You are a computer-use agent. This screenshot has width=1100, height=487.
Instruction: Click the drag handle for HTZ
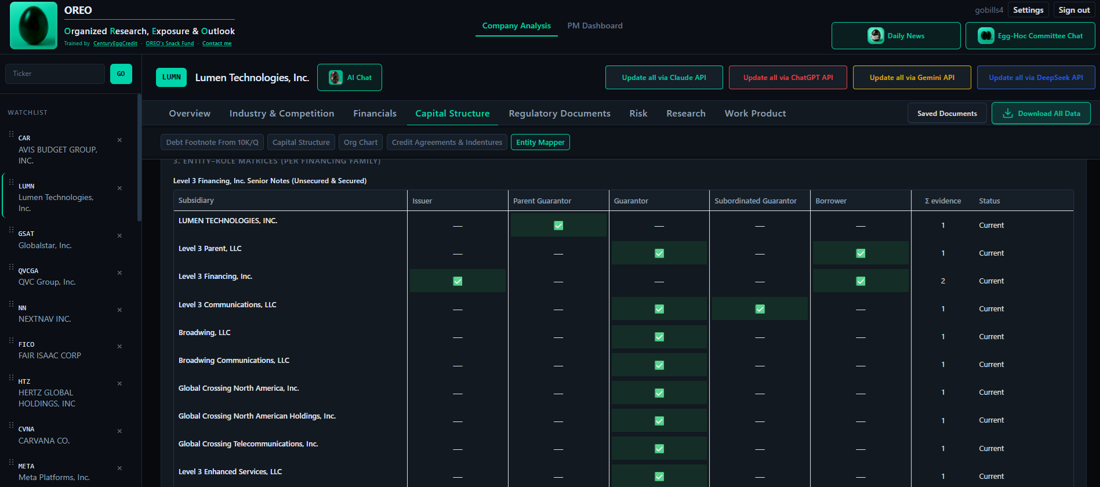coord(11,377)
